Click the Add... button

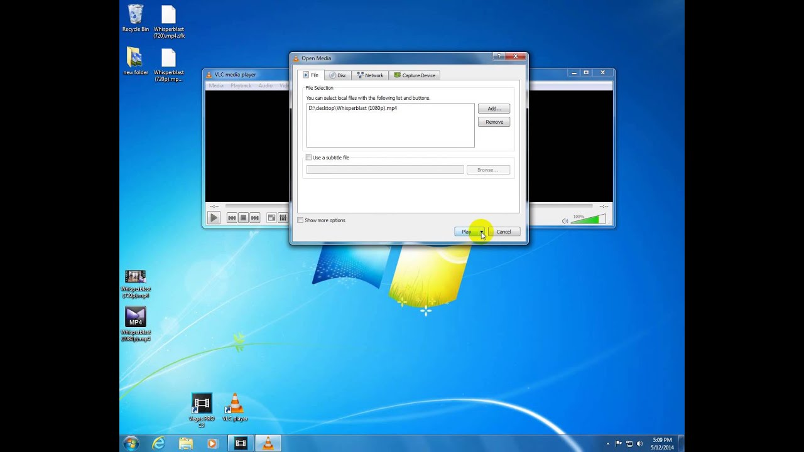pos(494,109)
